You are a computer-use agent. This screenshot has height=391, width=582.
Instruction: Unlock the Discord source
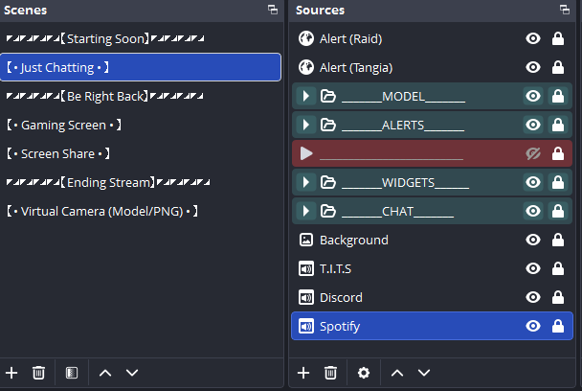click(558, 297)
